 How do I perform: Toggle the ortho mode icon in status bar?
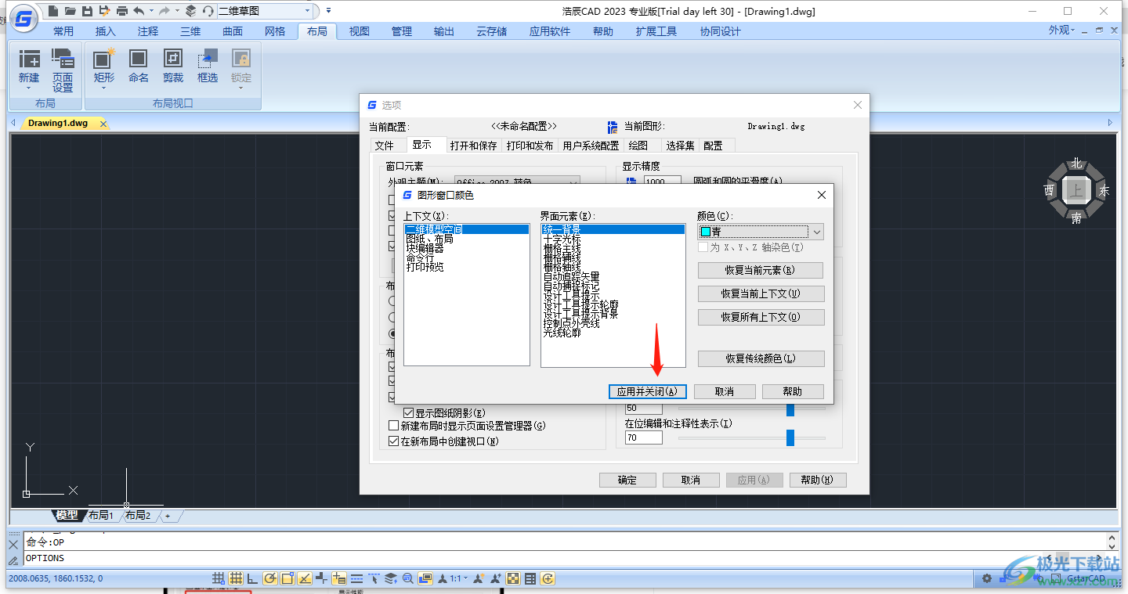[x=252, y=578]
